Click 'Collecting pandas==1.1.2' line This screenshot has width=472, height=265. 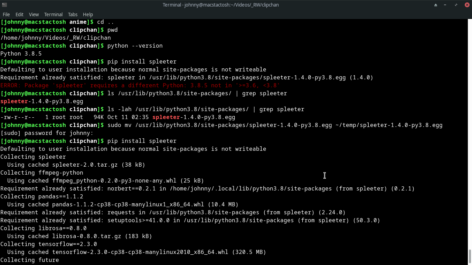pos(42,196)
